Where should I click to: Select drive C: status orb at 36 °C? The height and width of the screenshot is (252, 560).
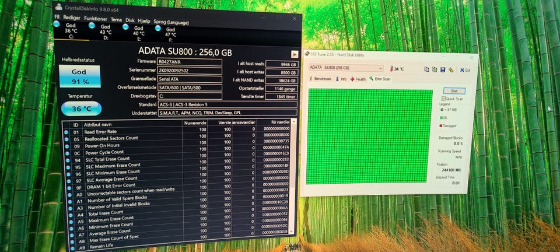point(57,24)
